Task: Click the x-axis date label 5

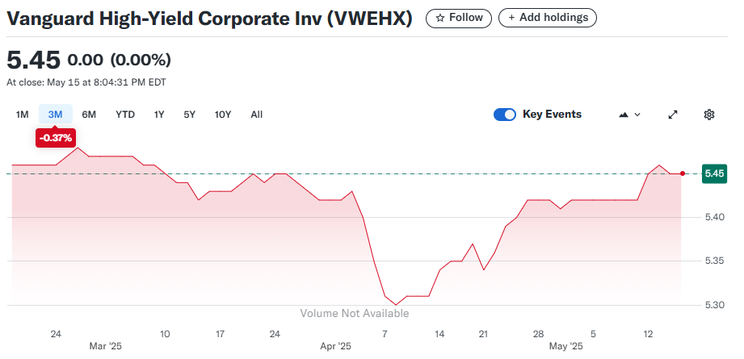Action: (x=593, y=334)
